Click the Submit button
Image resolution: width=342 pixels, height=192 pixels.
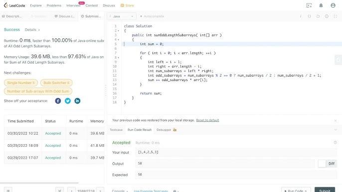[x=325, y=190]
